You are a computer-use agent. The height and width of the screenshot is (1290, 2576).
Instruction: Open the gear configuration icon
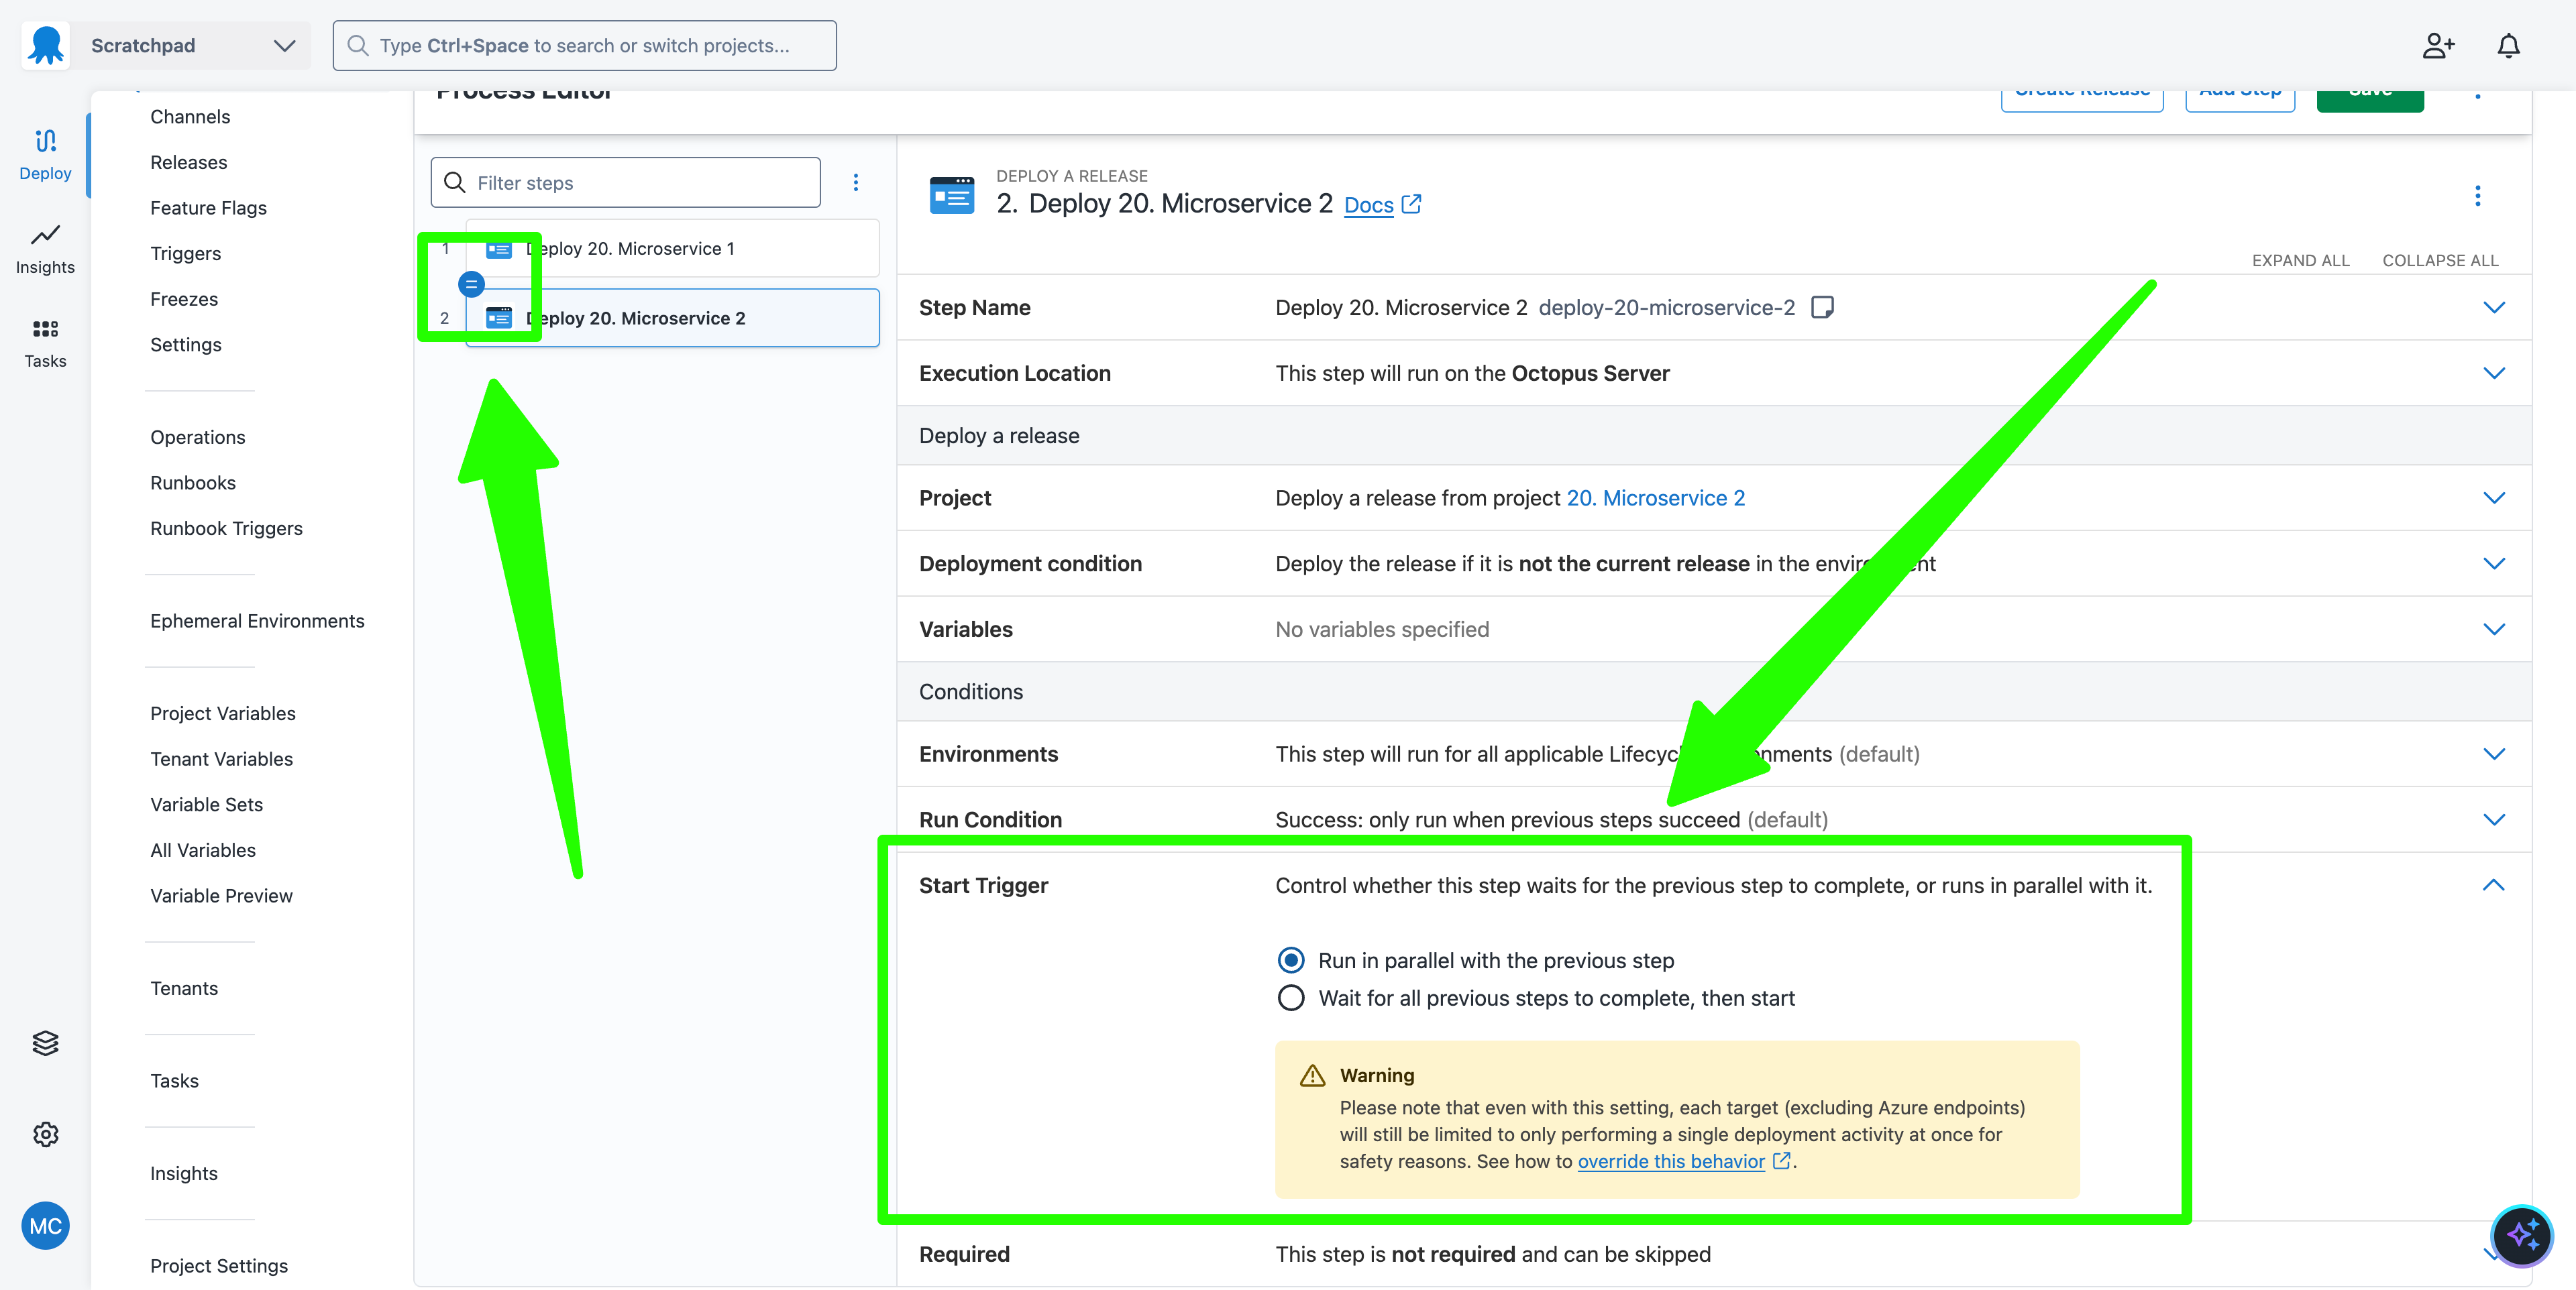tap(45, 1134)
